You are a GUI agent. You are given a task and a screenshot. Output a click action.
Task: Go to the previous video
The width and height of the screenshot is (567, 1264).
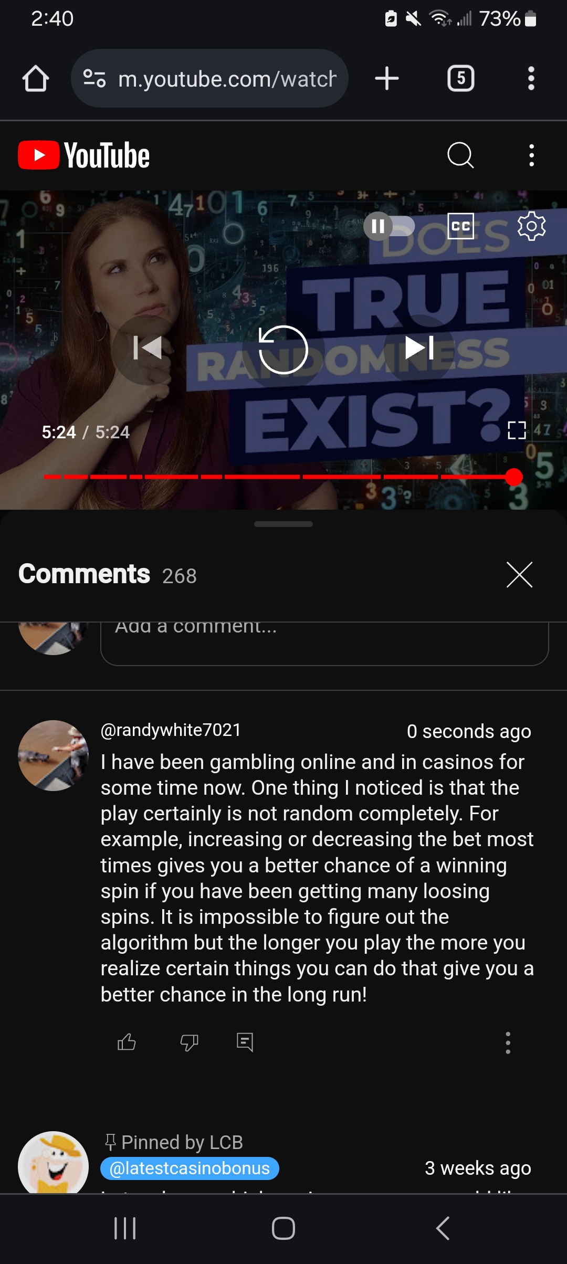tap(148, 347)
